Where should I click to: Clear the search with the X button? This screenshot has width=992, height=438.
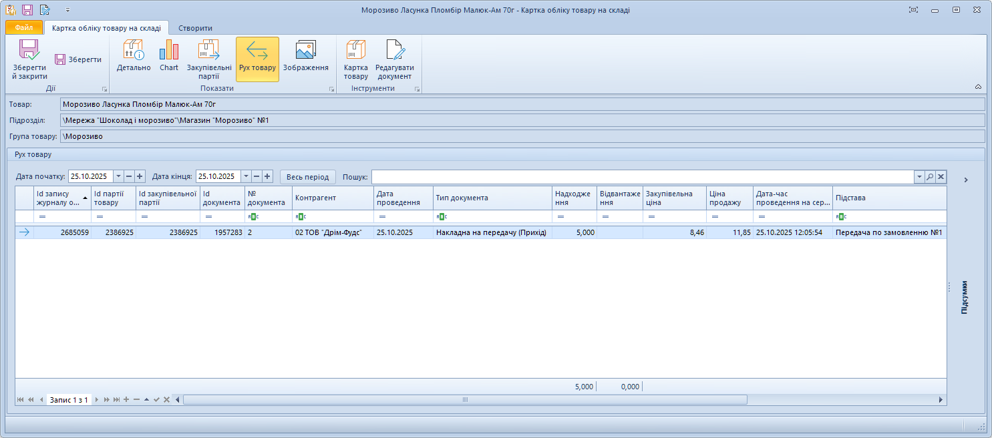pos(941,176)
